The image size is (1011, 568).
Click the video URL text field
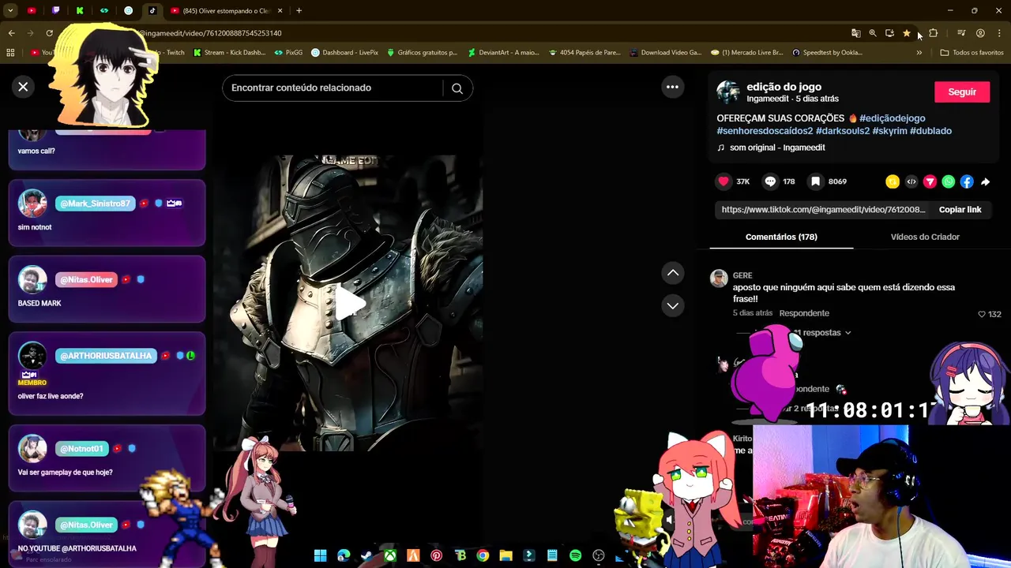point(823,210)
